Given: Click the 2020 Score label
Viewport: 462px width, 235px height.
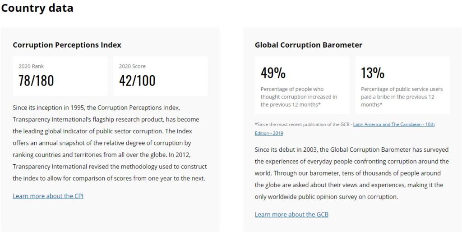Looking at the screenshot, I should click(132, 66).
